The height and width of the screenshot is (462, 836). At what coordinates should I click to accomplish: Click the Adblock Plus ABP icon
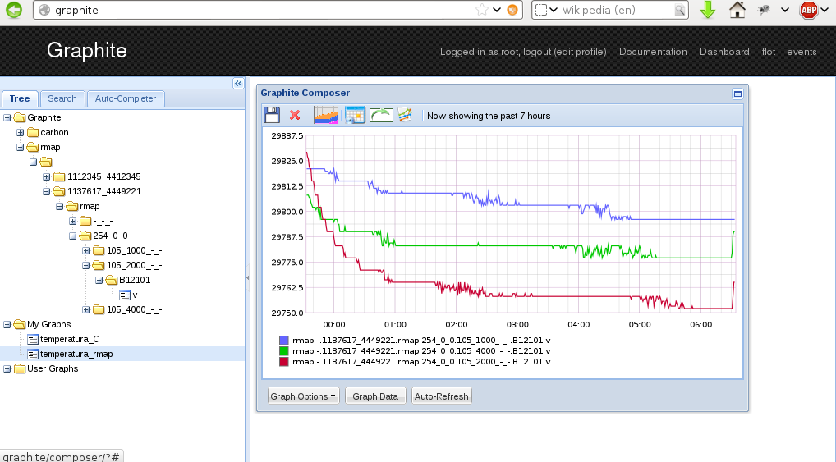point(809,10)
